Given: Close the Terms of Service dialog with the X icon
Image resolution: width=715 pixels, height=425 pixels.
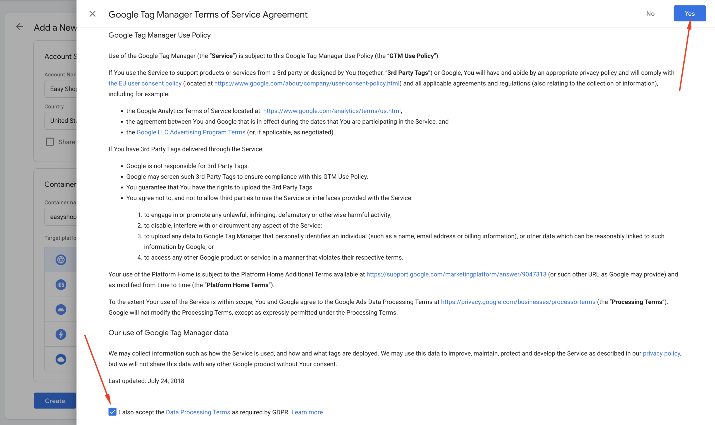Looking at the screenshot, I should coord(92,14).
